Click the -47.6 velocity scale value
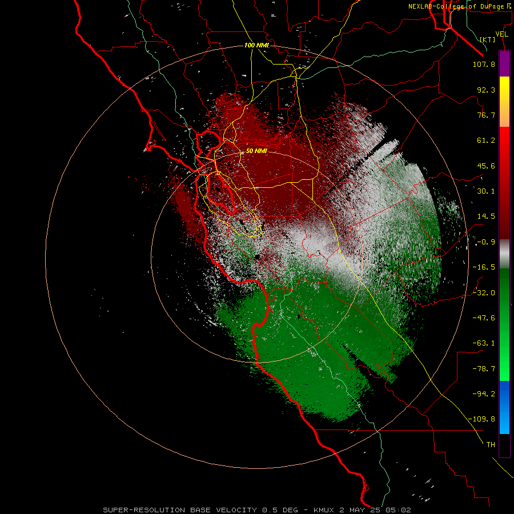Viewport: 514px width, 514px height. 484,318
